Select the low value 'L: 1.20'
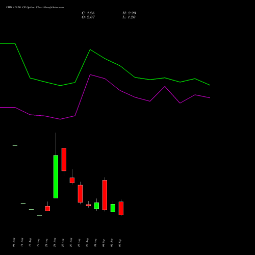255x255 pixels. point(129,17)
